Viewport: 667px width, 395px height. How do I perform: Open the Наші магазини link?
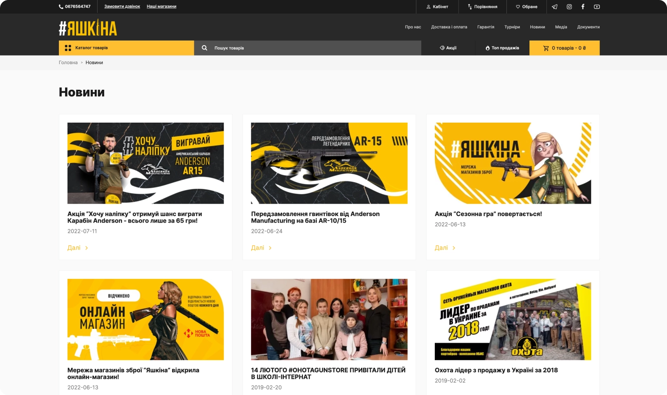(161, 7)
